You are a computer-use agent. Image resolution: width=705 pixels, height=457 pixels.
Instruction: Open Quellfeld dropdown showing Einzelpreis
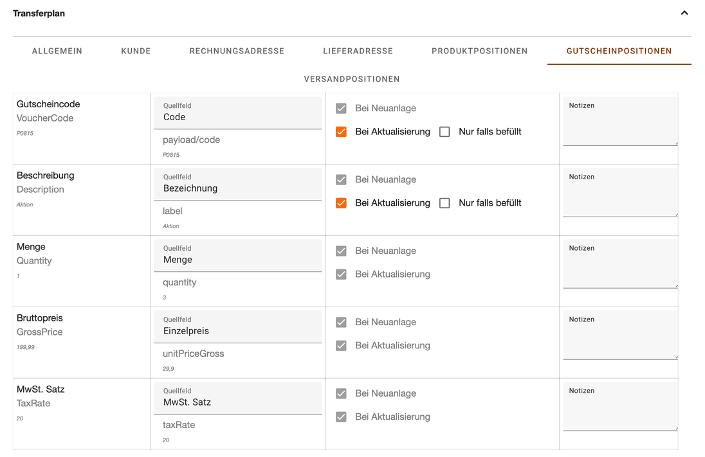coord(238,327)
